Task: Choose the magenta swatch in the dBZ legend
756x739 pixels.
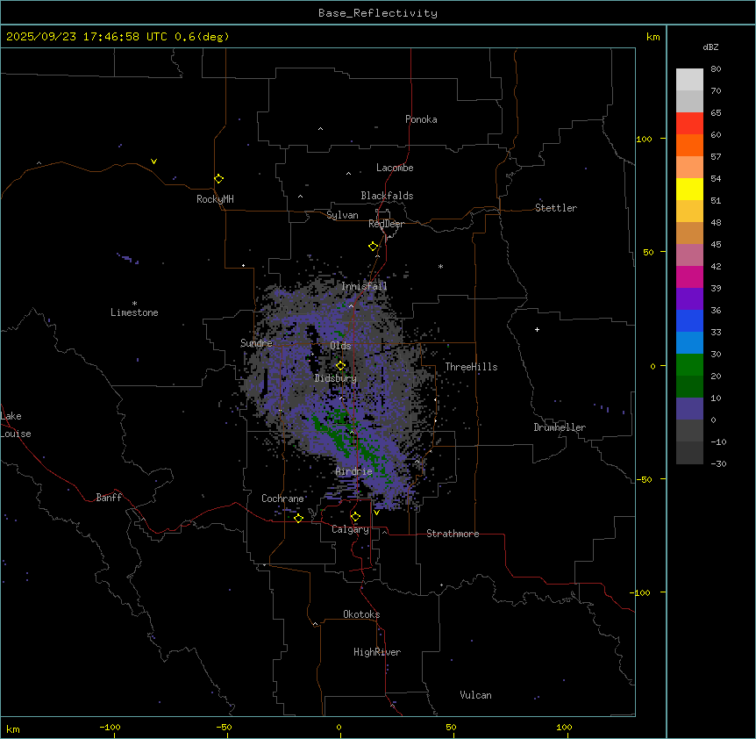Action: tap(689, 277)
